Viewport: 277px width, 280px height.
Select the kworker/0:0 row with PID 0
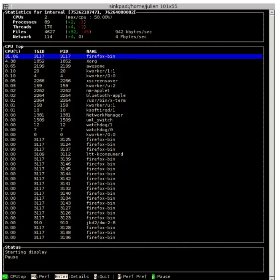point(134,135)
